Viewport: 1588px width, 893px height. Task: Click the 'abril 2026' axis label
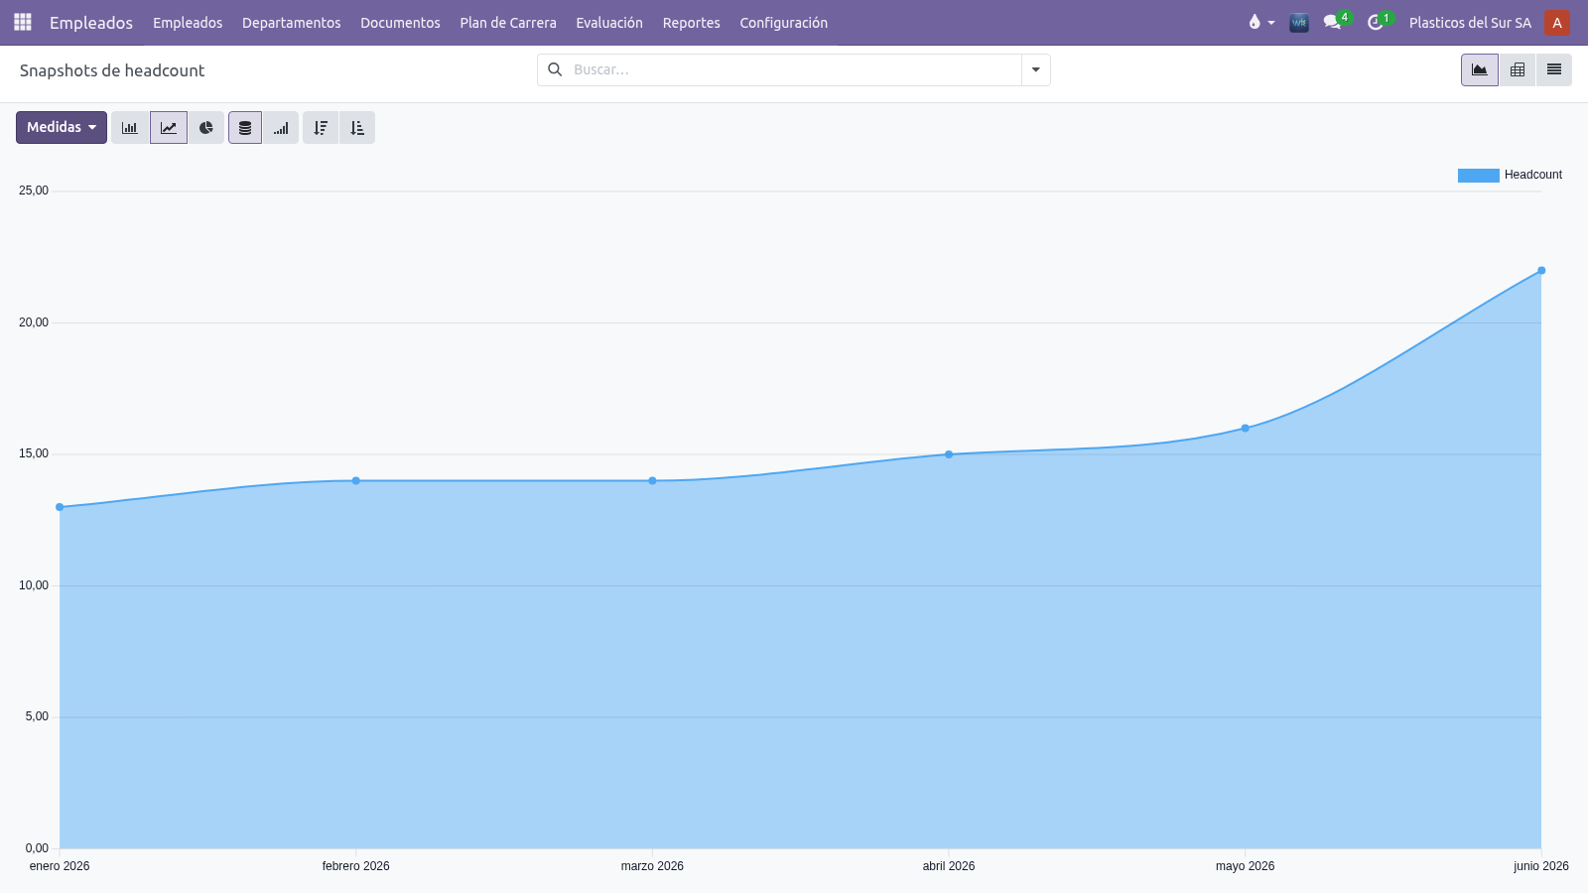949,866
